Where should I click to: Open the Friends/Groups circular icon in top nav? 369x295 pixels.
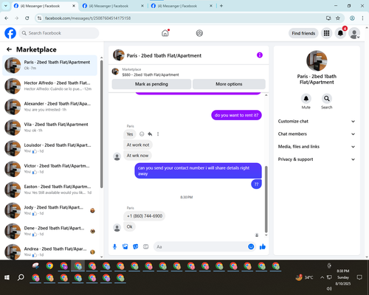tap(199, 33)
